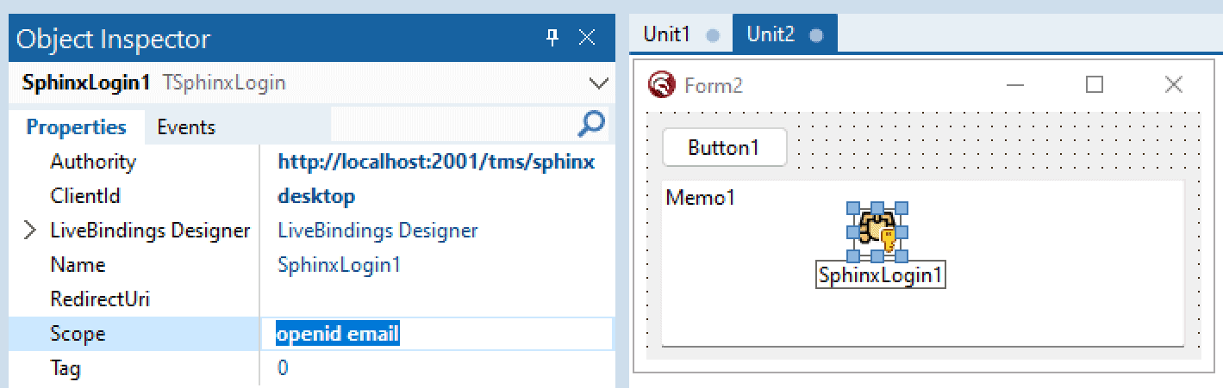Screen dimensions: 1223x388
Task: Click the SphinxLogin1 caption under the component
Action: pyautogui.click(x=881, y=275)
